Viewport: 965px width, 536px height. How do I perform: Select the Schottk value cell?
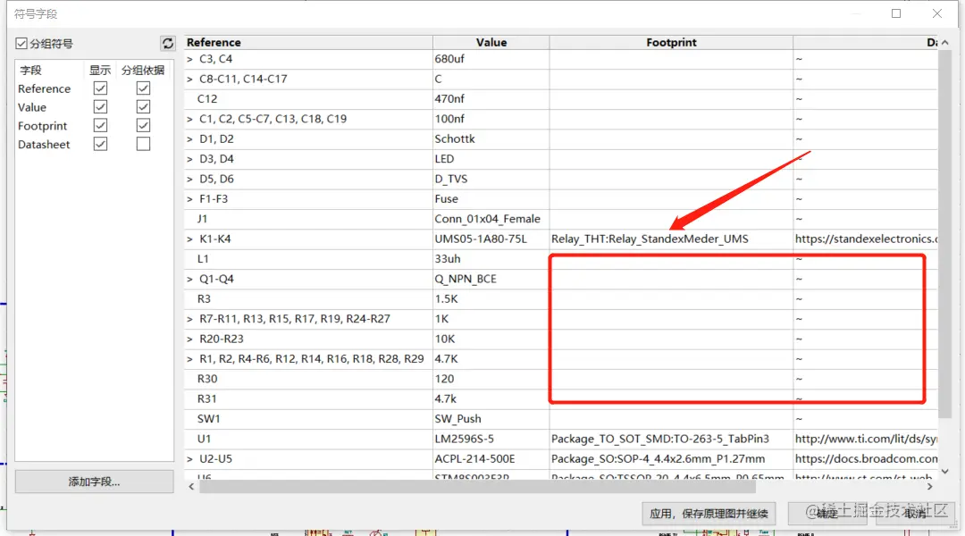[491, 139]
